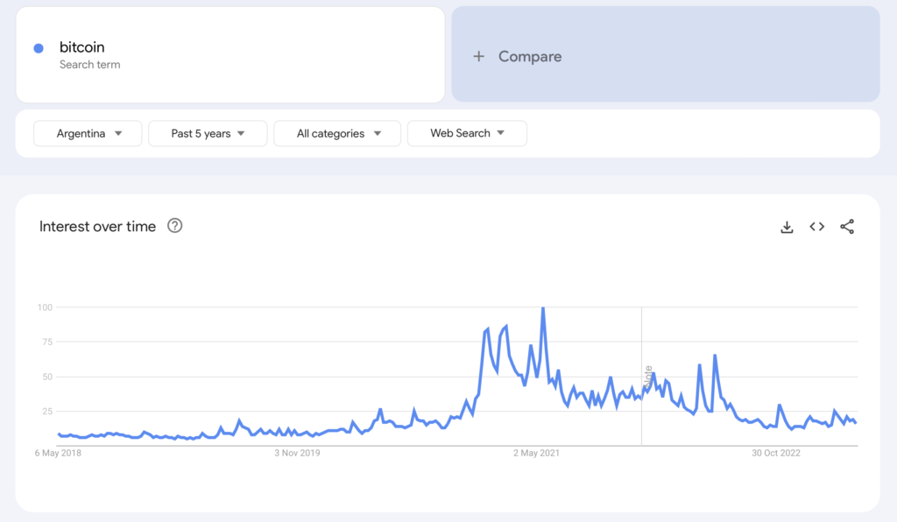The width and height of the screenshot is (897, 522).
Task: Click the 2 May 2021 axis label
Action: [535, 453]
